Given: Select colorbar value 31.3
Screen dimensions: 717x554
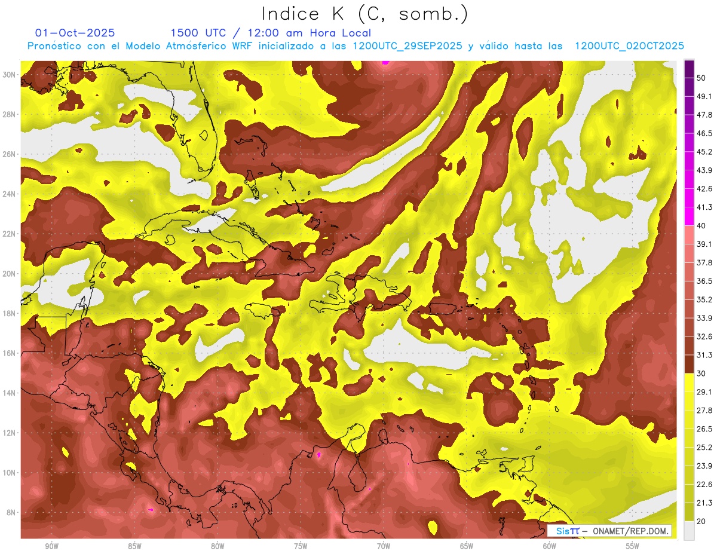Looking at the screenshot, I should [x=704, y=355].
